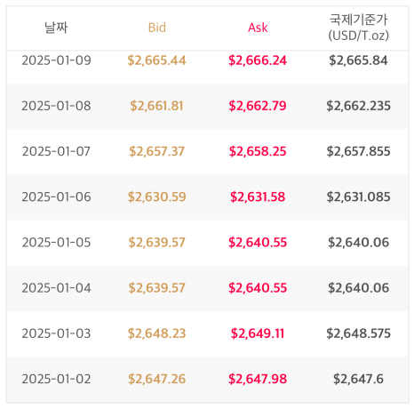Image resolution: width=414 pixels, height=409 pixels.
Task: Select the 2025-01-06 date cell
Action: click(56, 197)
